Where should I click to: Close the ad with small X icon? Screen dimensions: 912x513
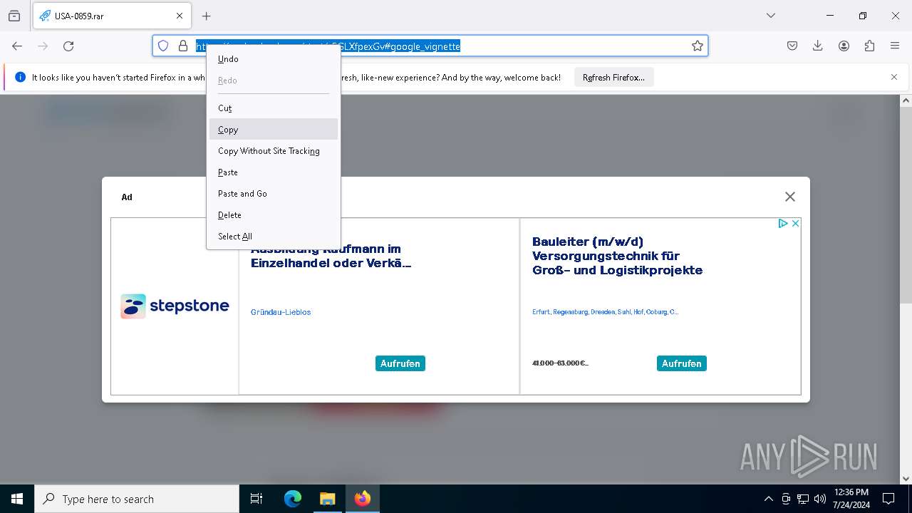(795, 224)
